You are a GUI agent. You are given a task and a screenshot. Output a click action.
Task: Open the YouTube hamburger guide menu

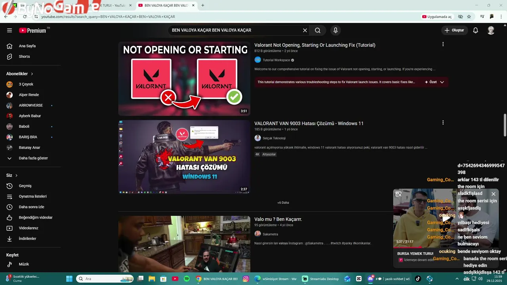[x=10, y=30]
